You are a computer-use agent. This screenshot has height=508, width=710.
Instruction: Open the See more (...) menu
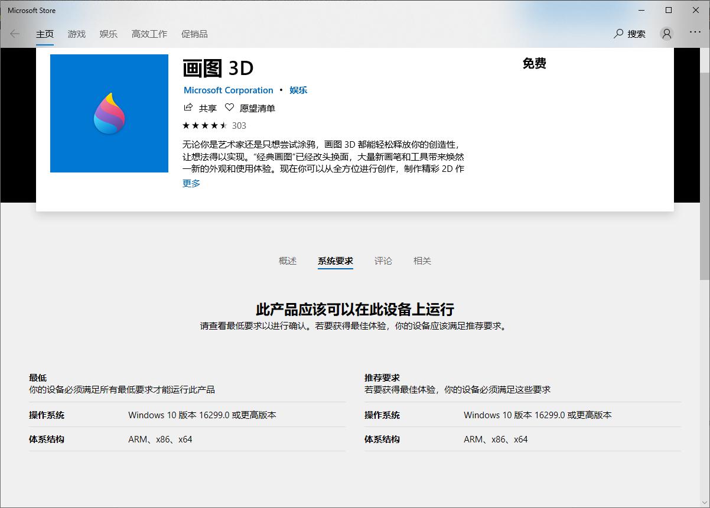tap(695, 34)
